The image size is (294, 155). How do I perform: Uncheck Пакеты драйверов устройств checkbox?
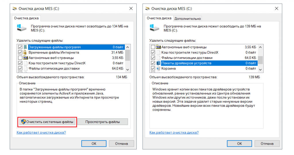point(153,63)
